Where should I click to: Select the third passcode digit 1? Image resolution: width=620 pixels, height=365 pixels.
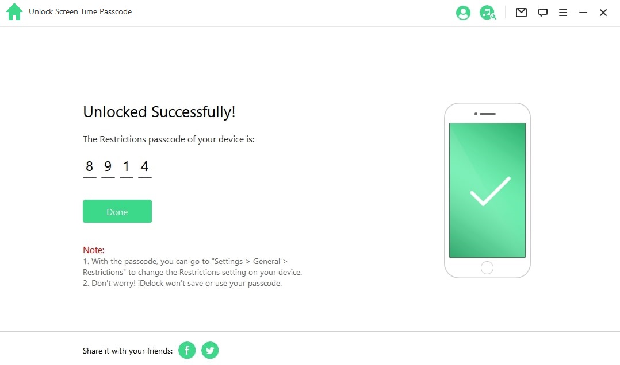tap(126, 166)
